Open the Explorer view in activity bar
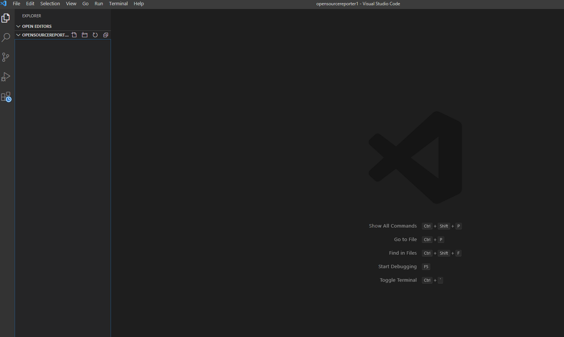Viewport: 564px width, 337px height. coord(6,18)
